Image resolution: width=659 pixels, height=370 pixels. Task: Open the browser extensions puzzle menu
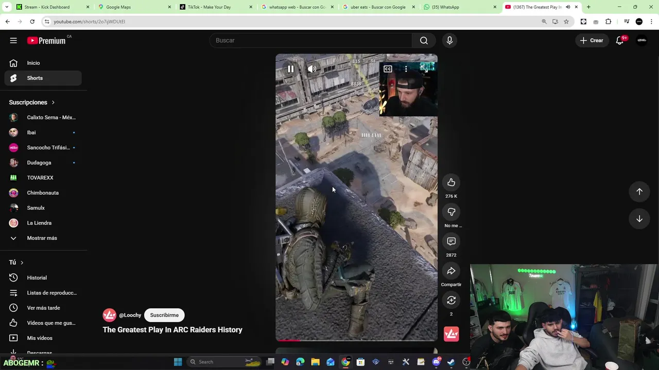tap(609, 22)
